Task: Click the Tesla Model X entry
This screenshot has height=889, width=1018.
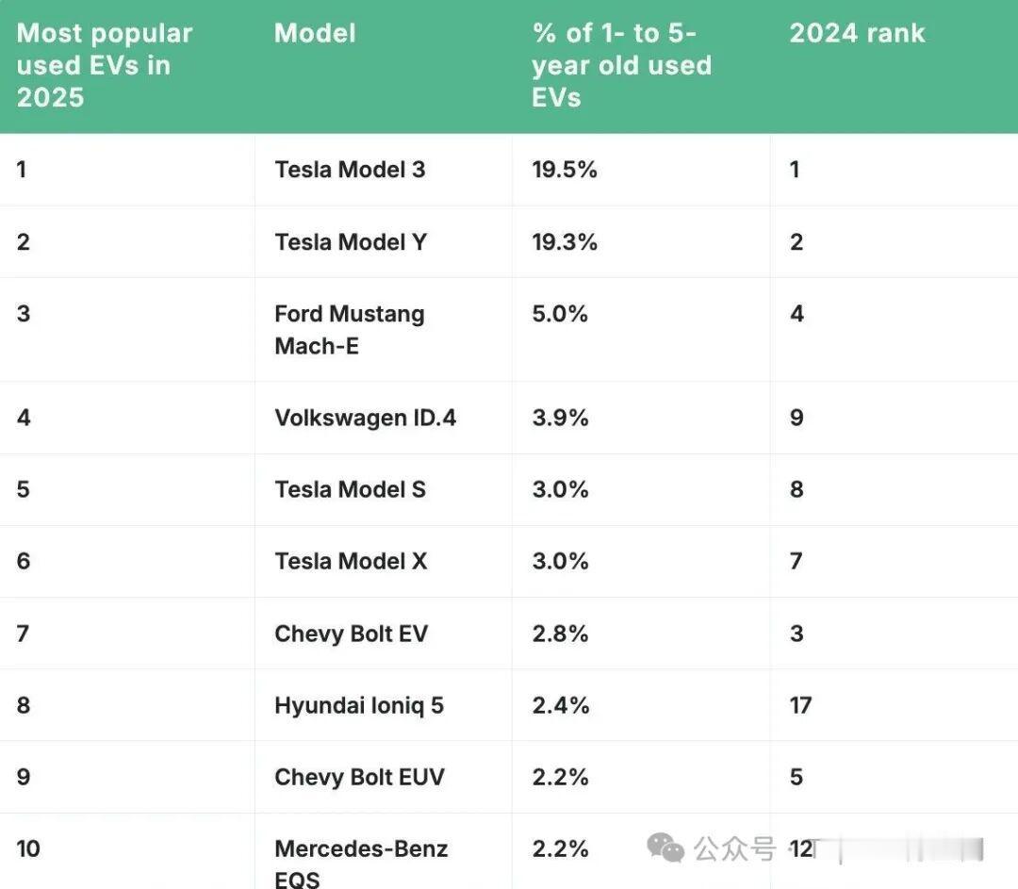Action: [351, 561]
